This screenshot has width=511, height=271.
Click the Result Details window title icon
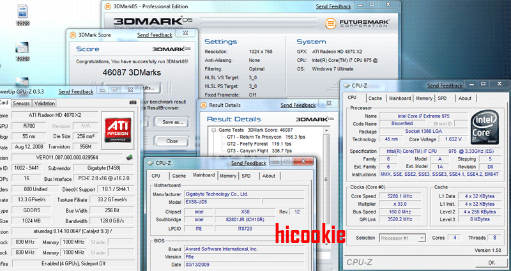(203, 105)
